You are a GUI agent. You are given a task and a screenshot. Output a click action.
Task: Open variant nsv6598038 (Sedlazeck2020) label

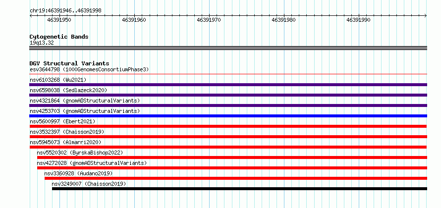click(68, 90)
